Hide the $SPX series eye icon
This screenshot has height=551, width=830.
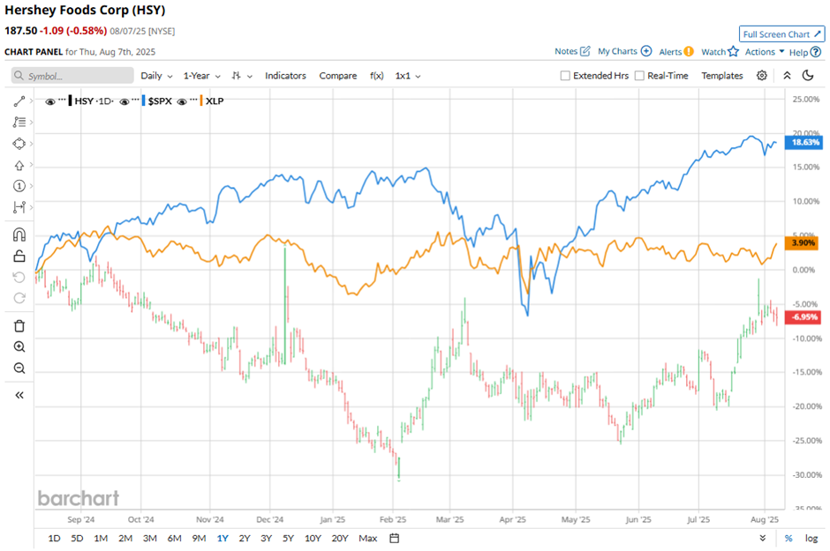pyautogui.click(x=124, y=101)
